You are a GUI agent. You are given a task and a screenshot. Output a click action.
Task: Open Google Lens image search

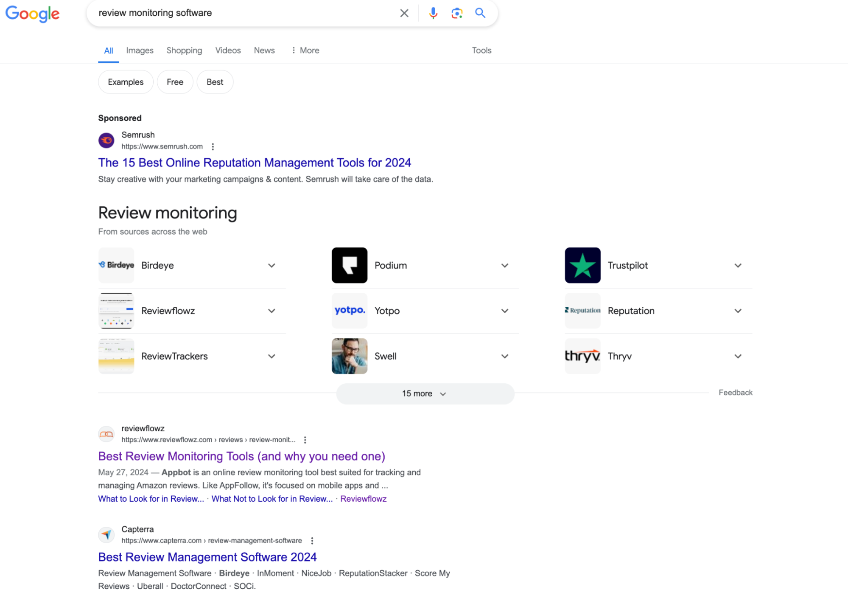tap(456, 13)
